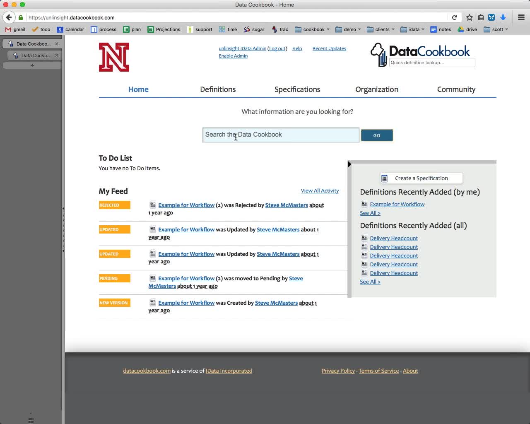
Task: Expand the cookbook bookmarks folder
Action: (312, 29)
